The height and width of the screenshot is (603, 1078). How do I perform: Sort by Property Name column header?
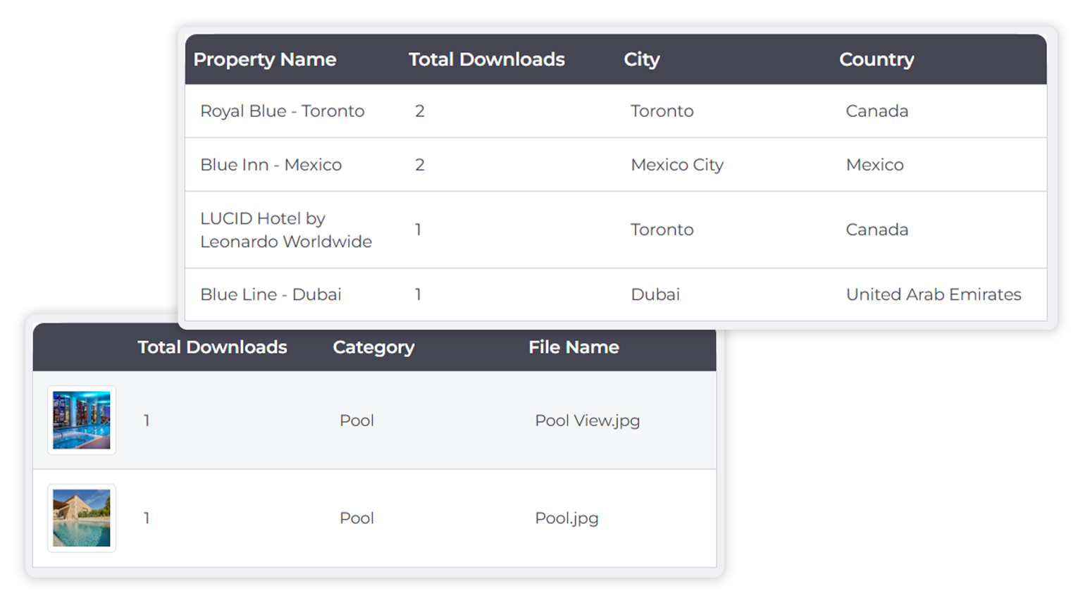pyautogui.click(x=264, y=60)
